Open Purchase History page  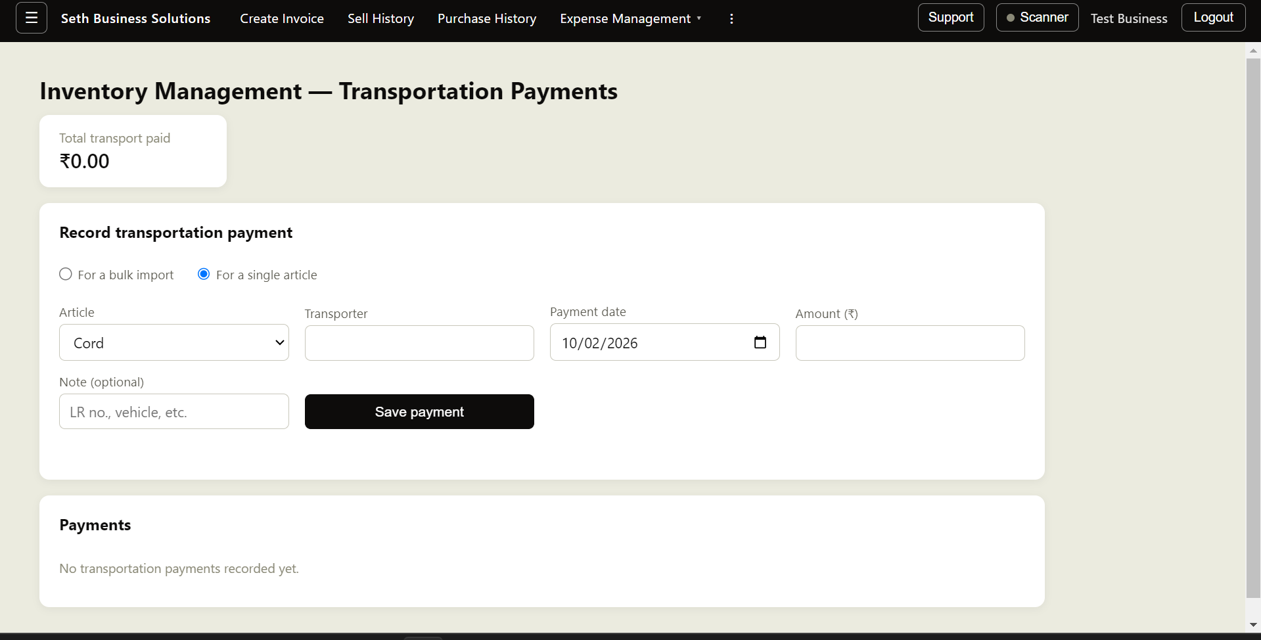click(x=487, y=18)
